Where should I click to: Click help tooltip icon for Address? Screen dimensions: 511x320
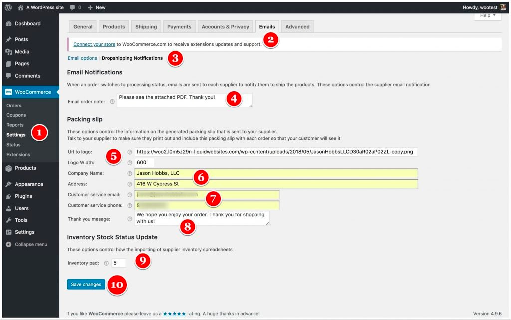point(130,184)
